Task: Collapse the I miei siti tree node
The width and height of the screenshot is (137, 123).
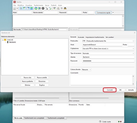Action: pos(3,40)
